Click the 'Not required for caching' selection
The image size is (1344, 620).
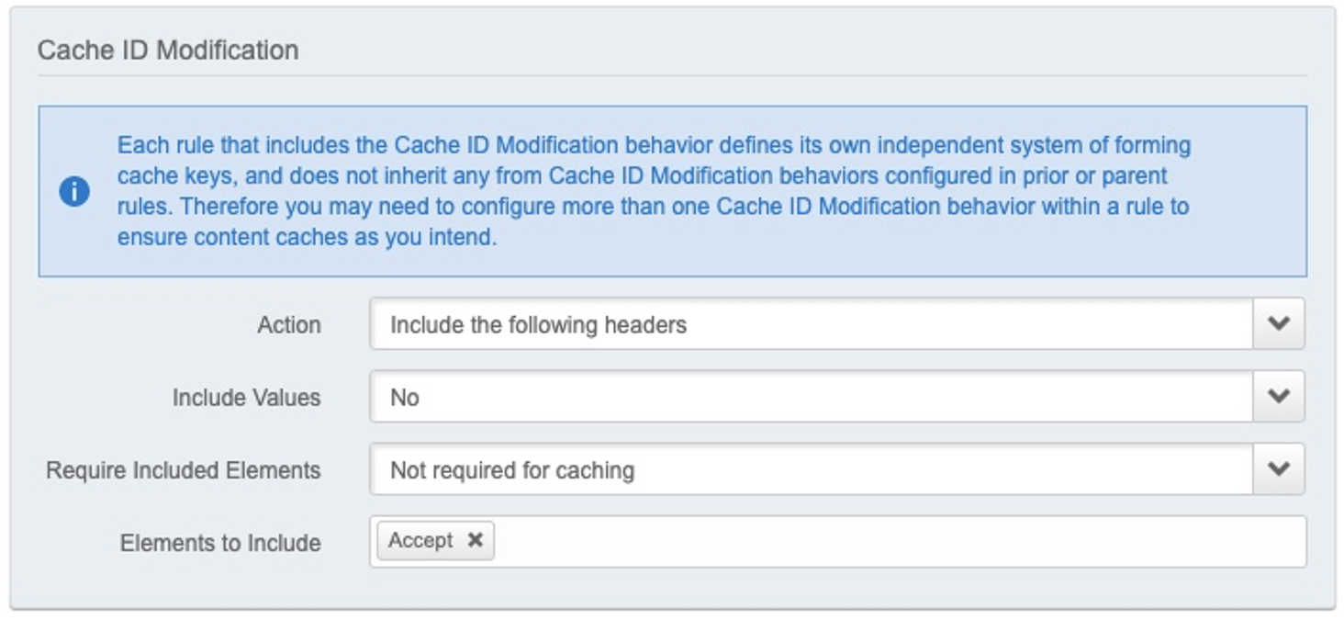pos(511,470)
